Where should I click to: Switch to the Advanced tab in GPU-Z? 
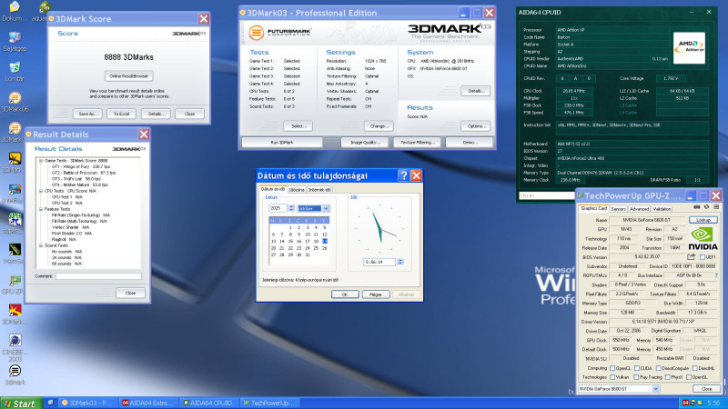click(640, 209)
